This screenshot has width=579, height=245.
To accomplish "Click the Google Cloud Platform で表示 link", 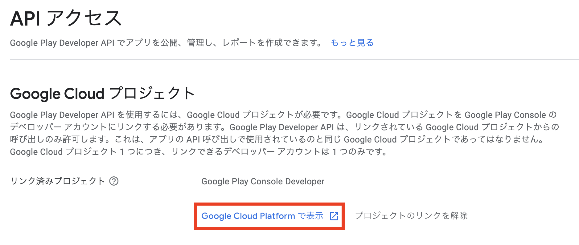I will click(262, 216).
